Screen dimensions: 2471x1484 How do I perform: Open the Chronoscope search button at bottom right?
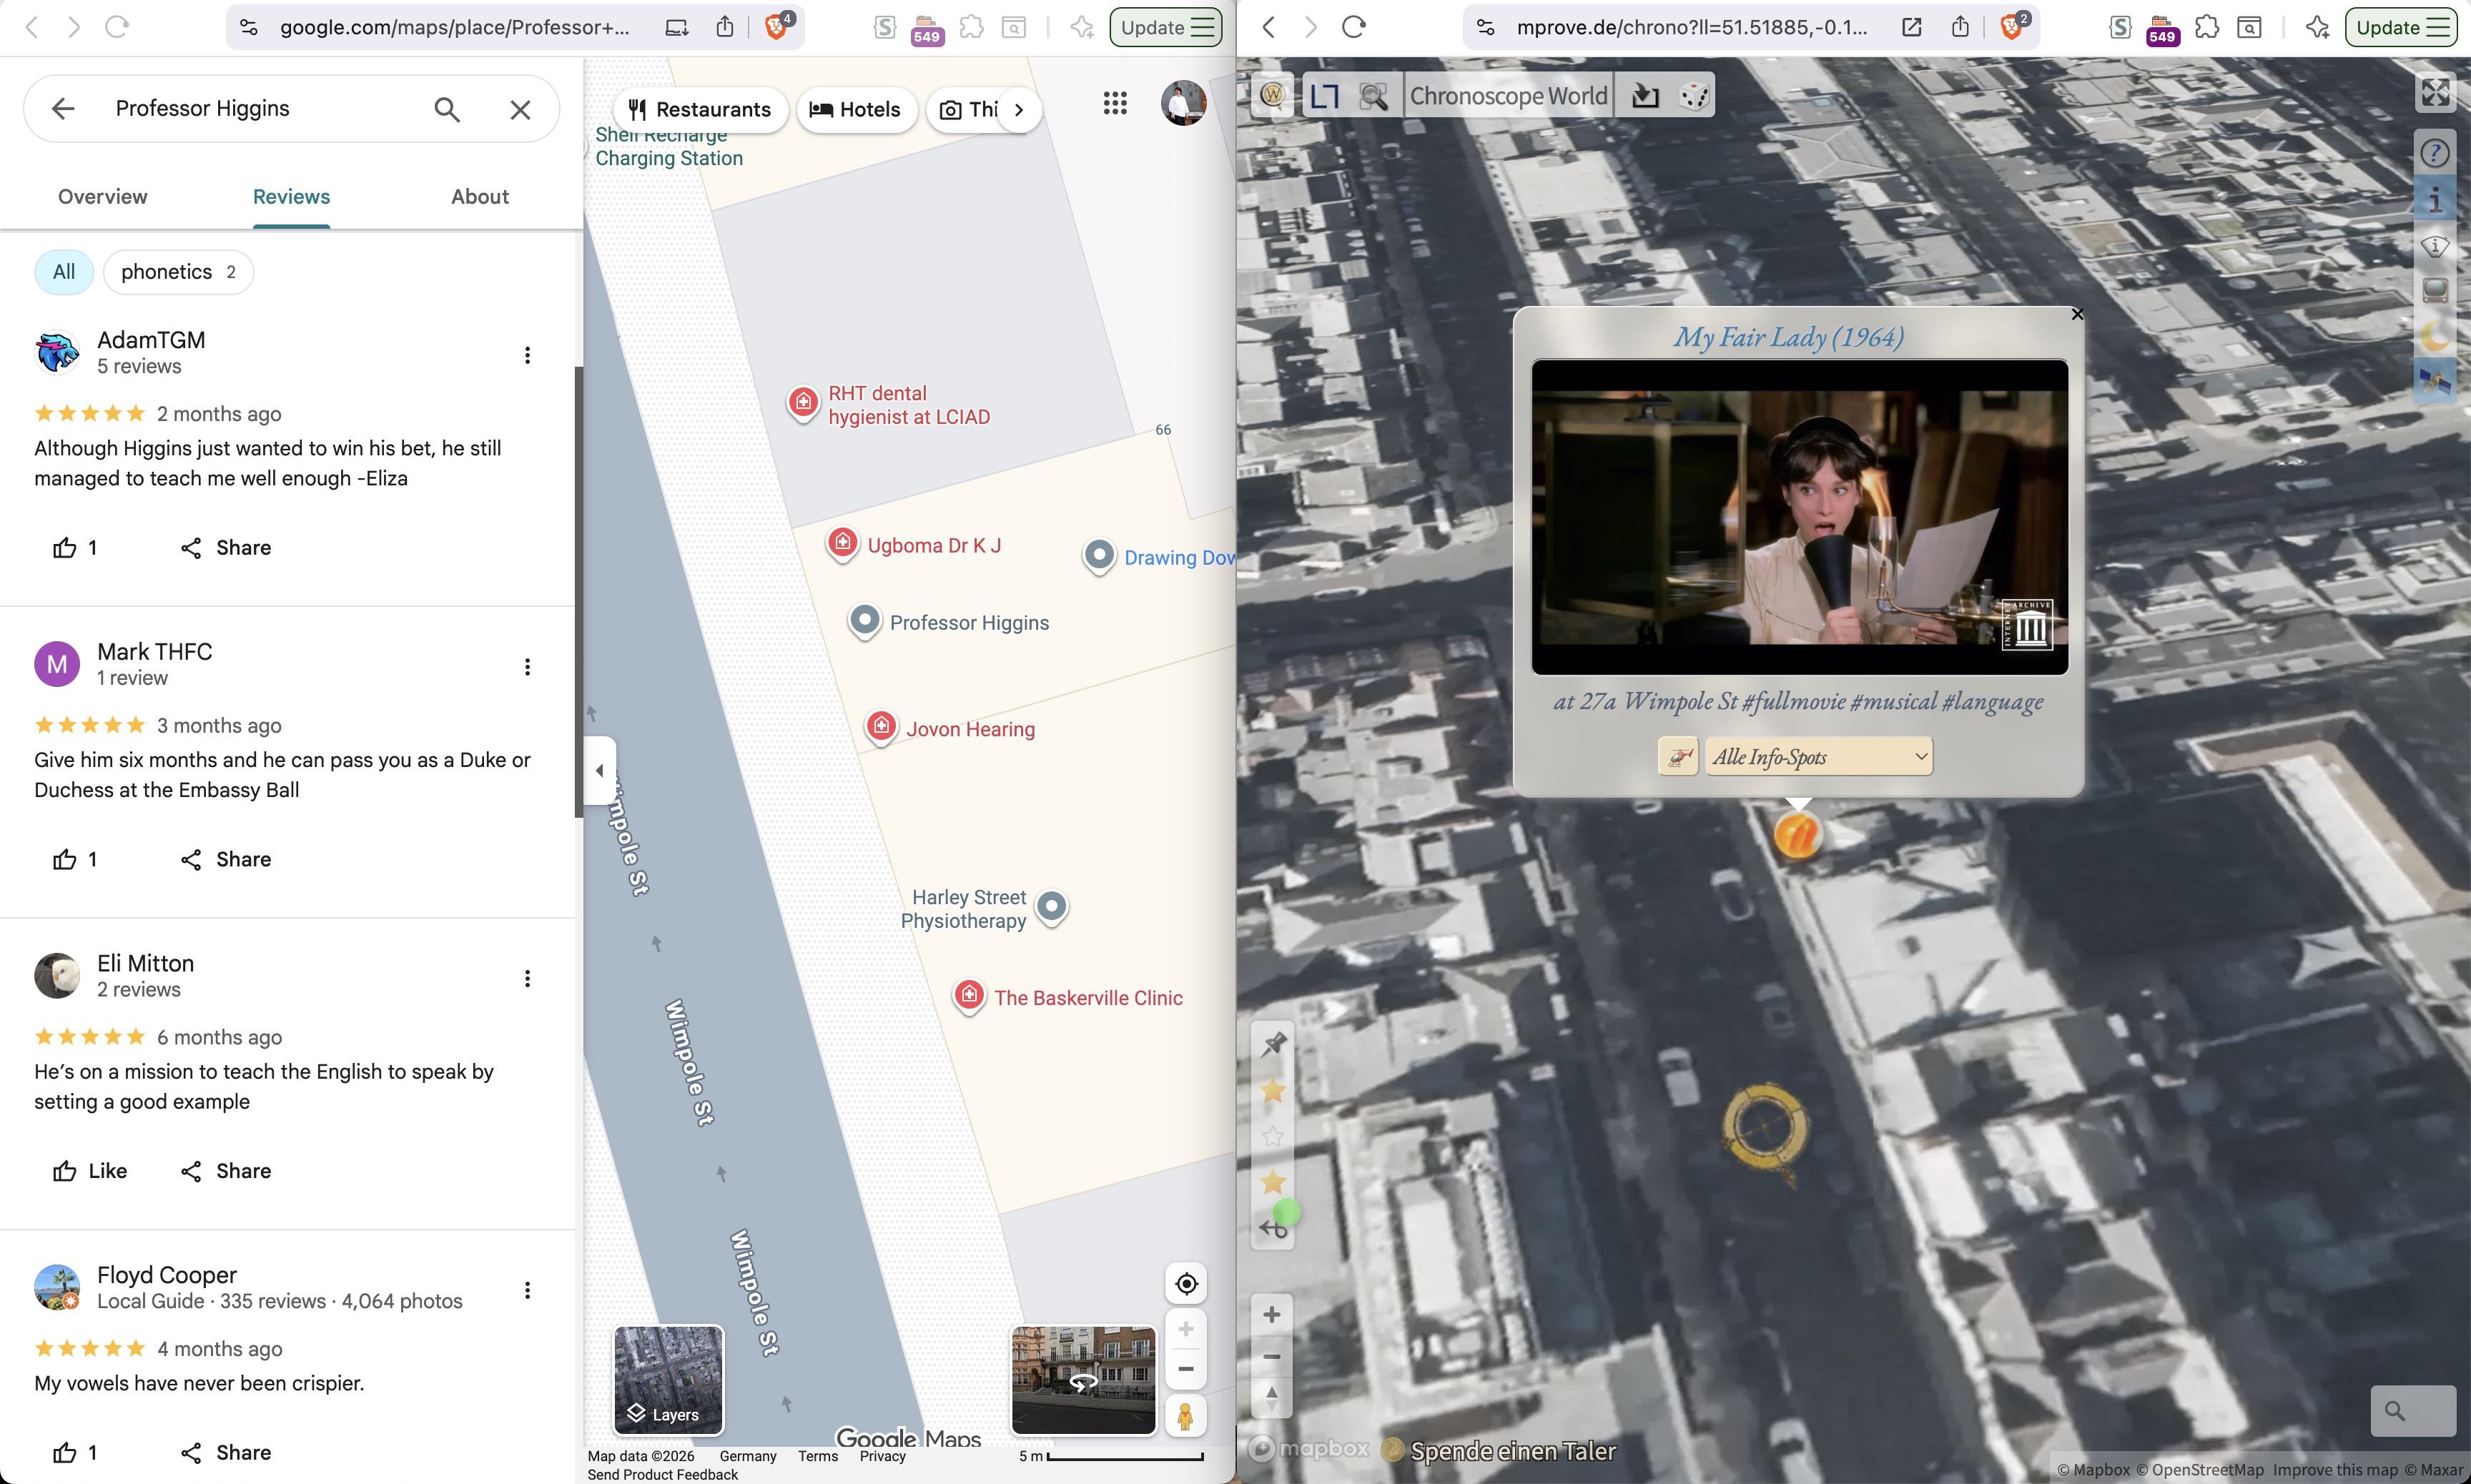(x=2413, y=1410)
